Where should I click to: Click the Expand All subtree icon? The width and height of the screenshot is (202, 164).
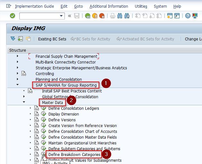pyautogui.click(x=13, y=39)
